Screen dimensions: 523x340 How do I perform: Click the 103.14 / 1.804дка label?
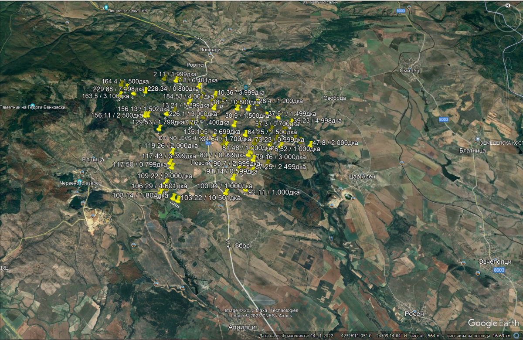click(x=140, y=195)
